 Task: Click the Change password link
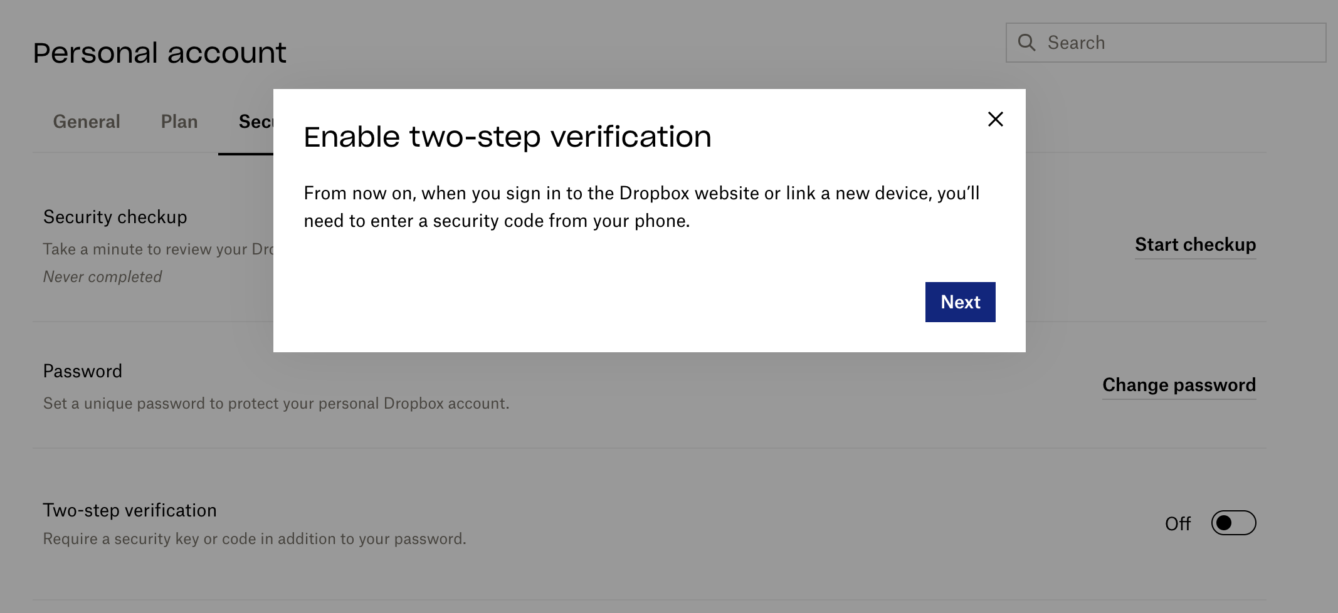[1179, 385]
